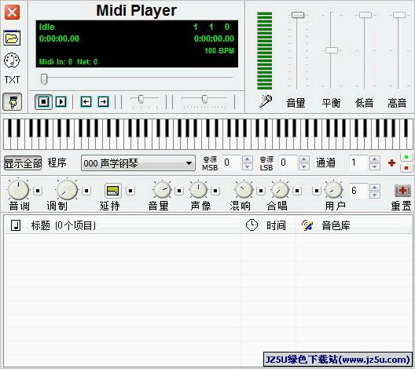
Task: Toggle the pointing hand panel icon
Action: [x=12, y=101]
